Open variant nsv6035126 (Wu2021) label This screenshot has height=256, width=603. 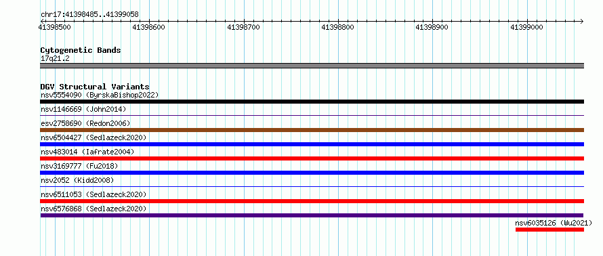tap(554, 223)
